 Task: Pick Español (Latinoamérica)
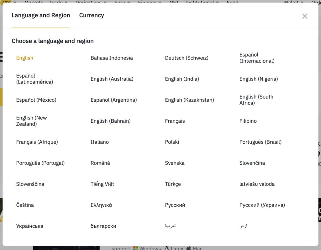[34, 79]
